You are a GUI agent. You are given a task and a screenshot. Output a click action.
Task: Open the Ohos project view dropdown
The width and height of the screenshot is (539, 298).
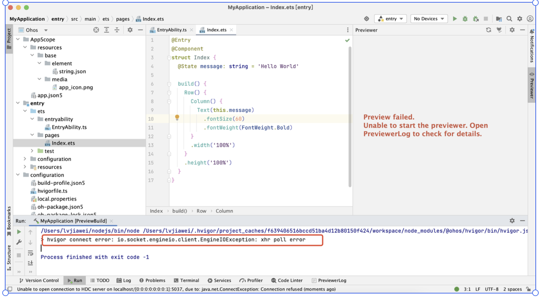[33, 30]
